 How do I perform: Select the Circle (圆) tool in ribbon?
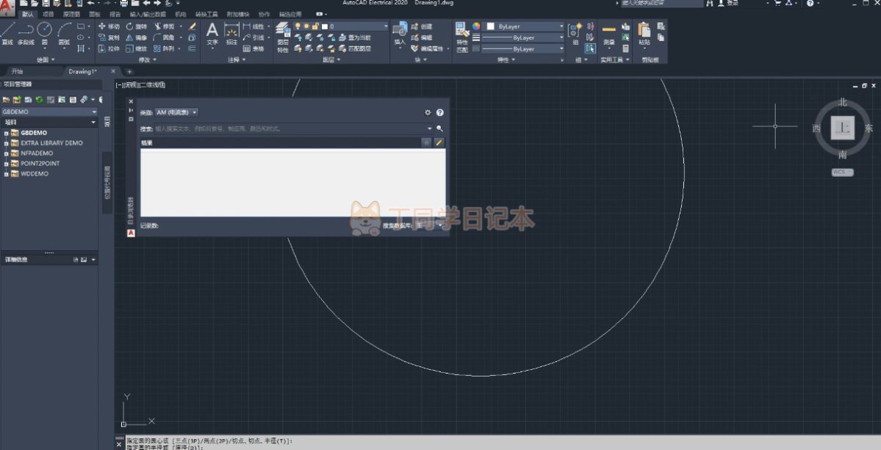[44, 32]
